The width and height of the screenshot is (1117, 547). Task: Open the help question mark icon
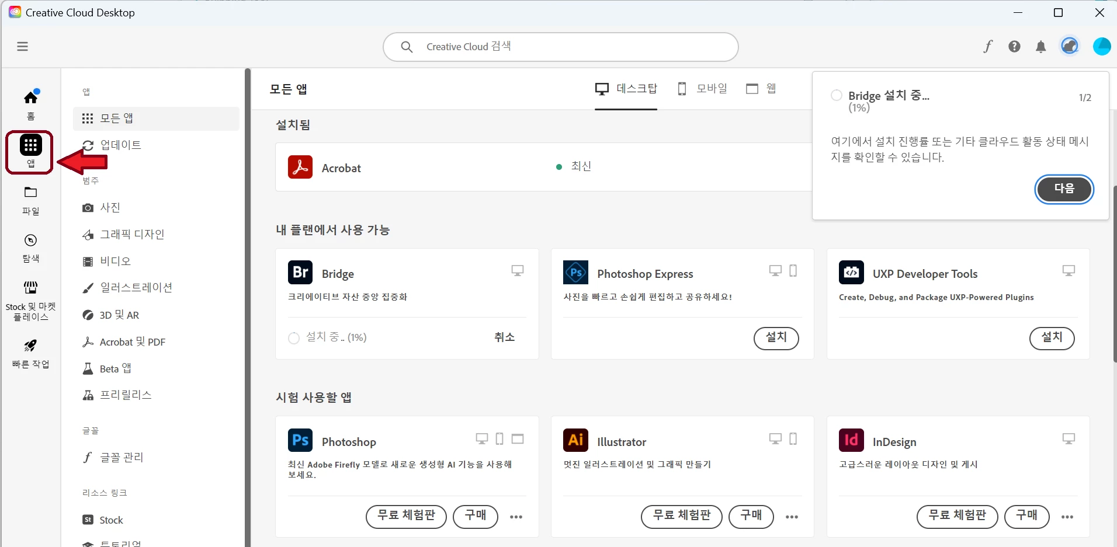[1014, 47]
